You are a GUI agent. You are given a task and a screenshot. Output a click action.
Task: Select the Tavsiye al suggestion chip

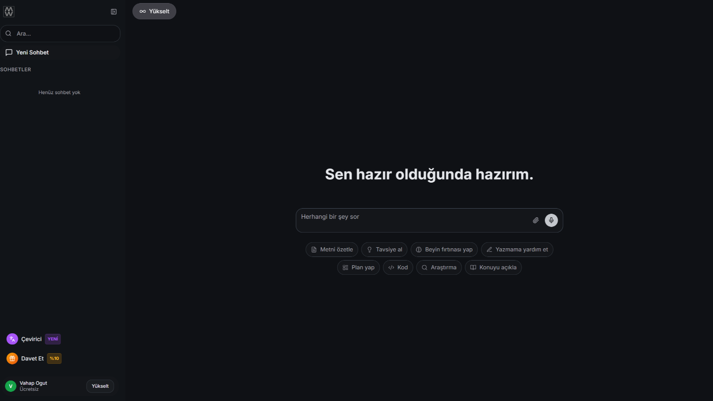coord(384,249)
